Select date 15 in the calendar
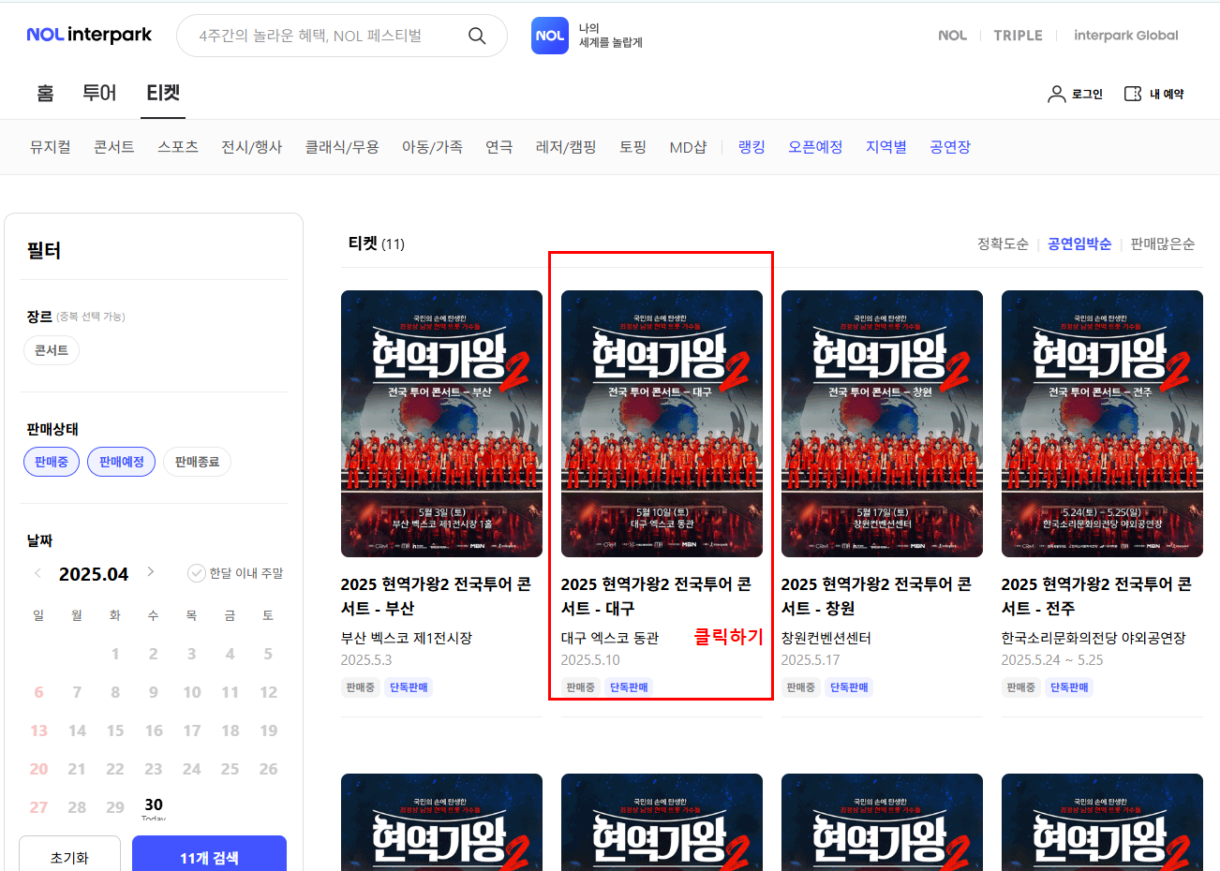Viewport: 1220px width, 871px height. point(115,731)
